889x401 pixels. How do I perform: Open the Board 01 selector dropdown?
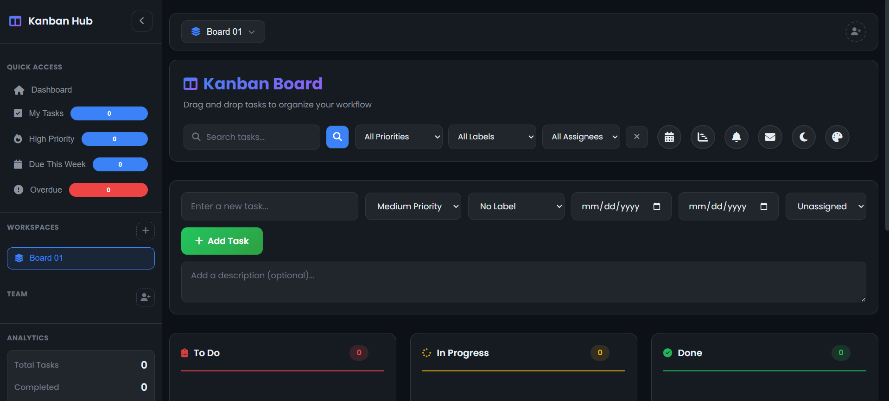pos(223,31)
